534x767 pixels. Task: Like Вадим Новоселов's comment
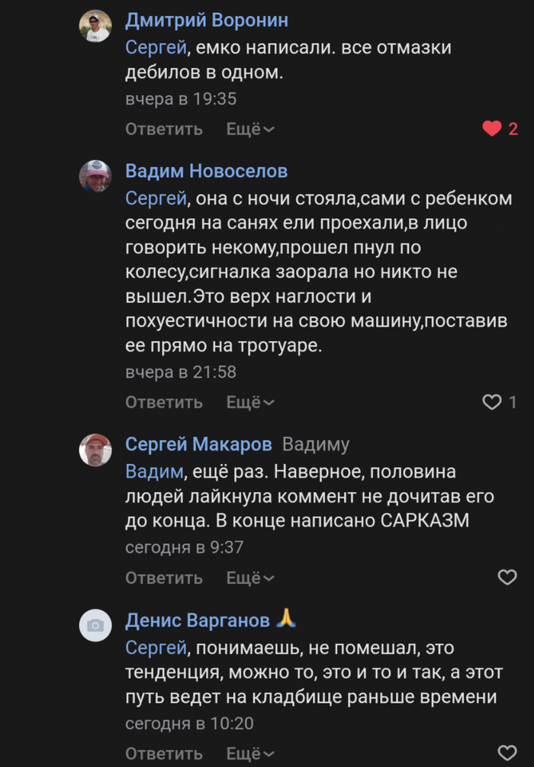point(492,402)
